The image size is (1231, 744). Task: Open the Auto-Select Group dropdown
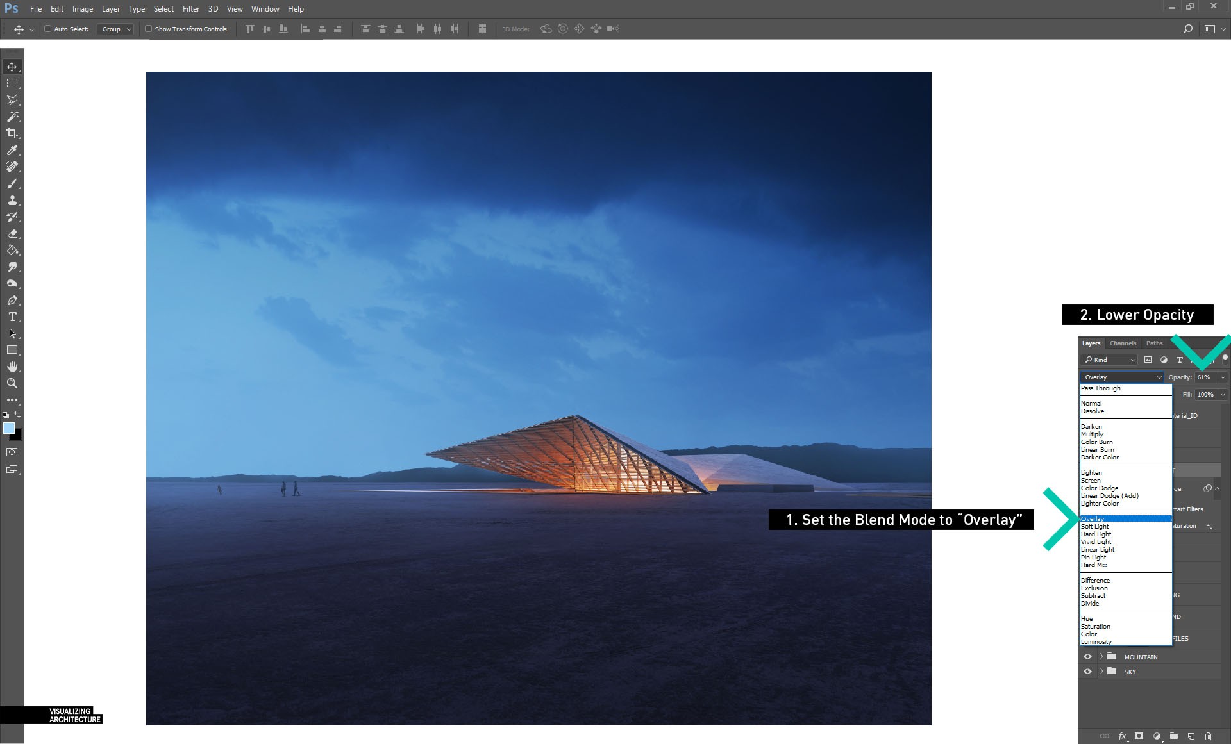tap(116, 29)
